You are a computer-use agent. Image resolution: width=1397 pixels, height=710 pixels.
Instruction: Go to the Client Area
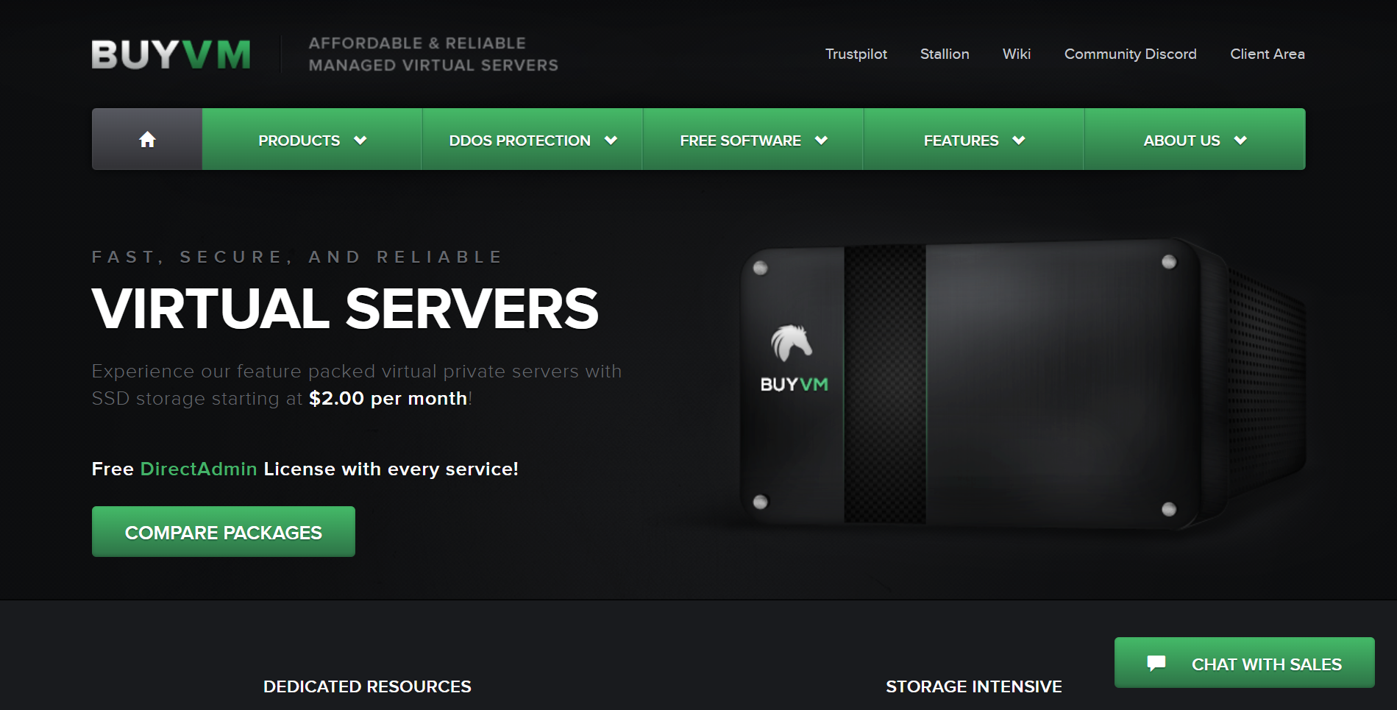(1268, 54)
